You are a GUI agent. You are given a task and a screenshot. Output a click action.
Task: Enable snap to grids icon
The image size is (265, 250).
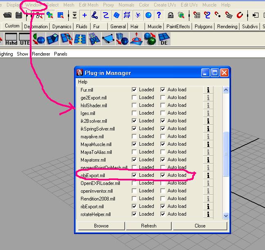(197, 15)
